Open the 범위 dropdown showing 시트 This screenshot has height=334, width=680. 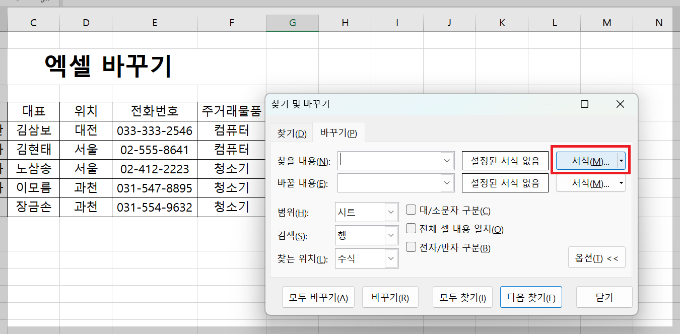point(392,212)
